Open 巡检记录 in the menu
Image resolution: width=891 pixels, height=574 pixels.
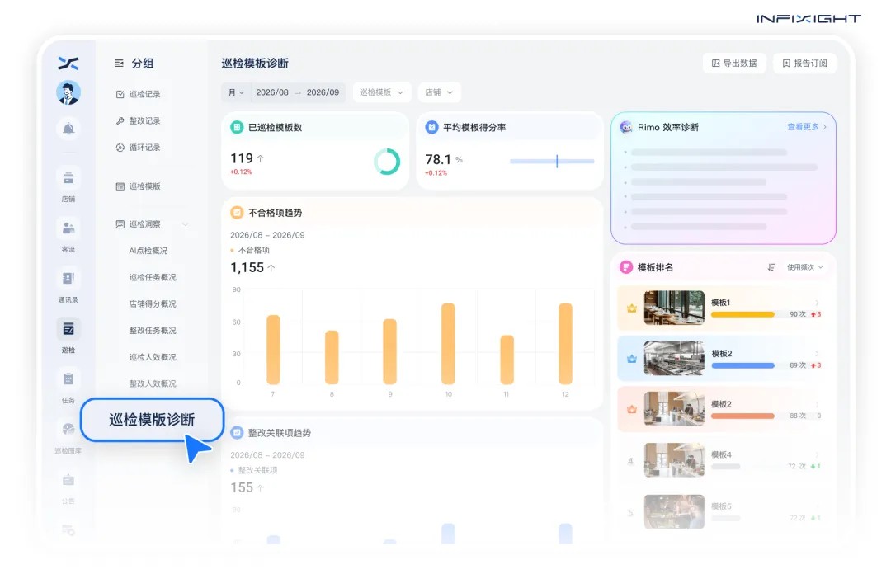coord(138,94)
